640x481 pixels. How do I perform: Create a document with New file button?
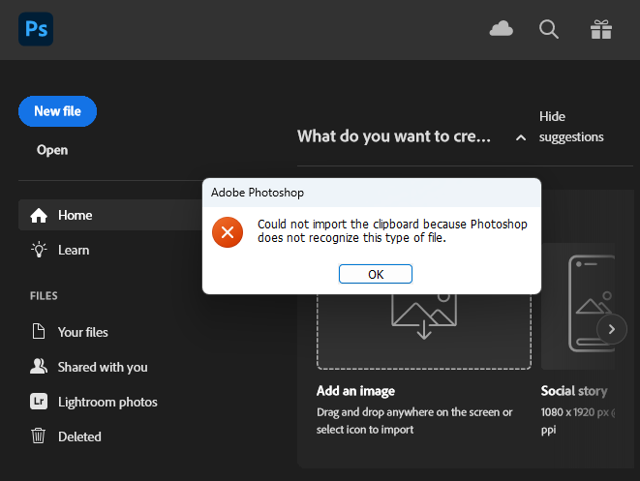[57, 111]
